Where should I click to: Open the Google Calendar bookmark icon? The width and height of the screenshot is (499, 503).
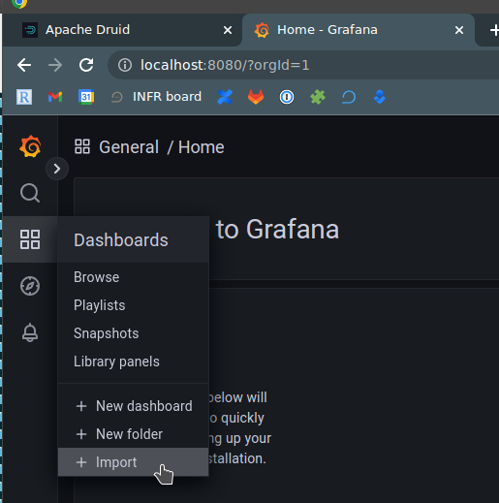[x=86, y=97]
